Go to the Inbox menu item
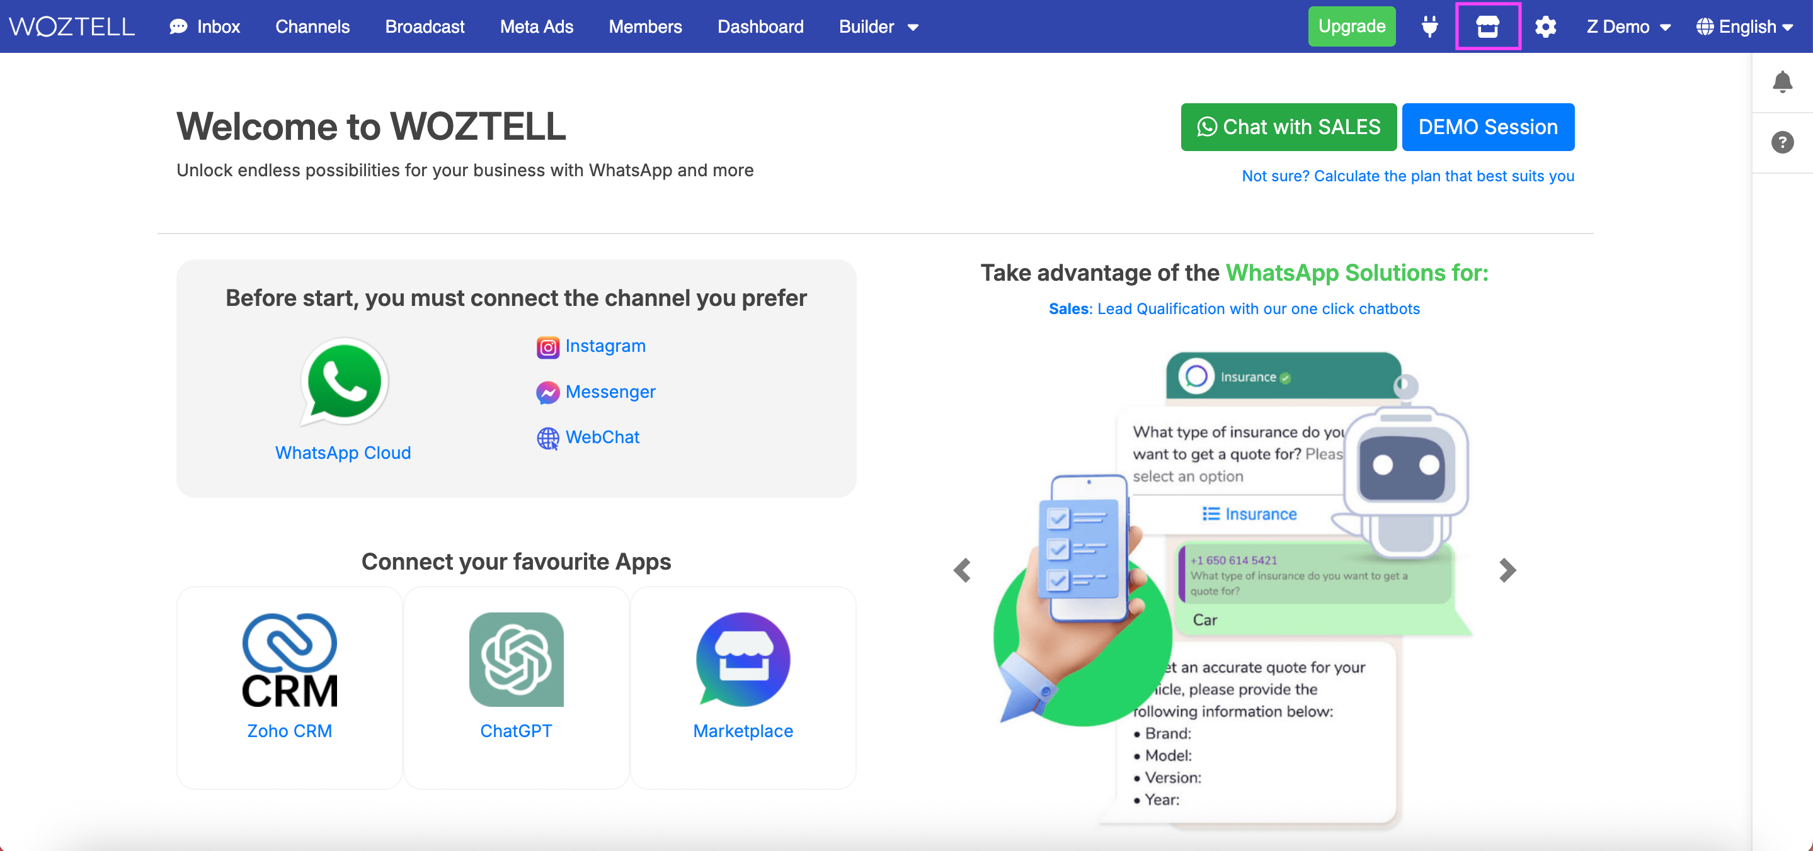Screen dimensions: 1813x851 pos(205,26)
